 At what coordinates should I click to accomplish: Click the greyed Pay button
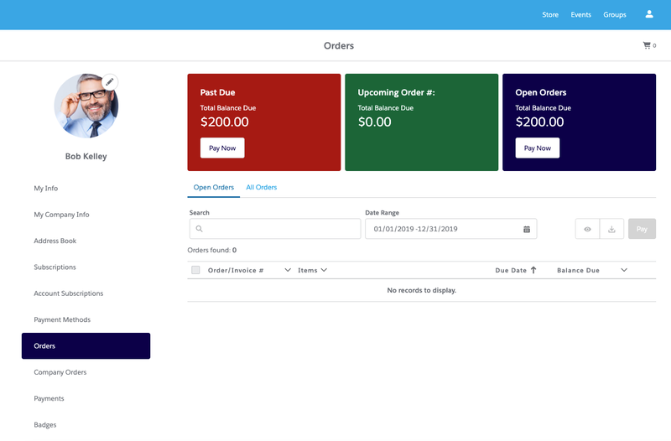642,229
